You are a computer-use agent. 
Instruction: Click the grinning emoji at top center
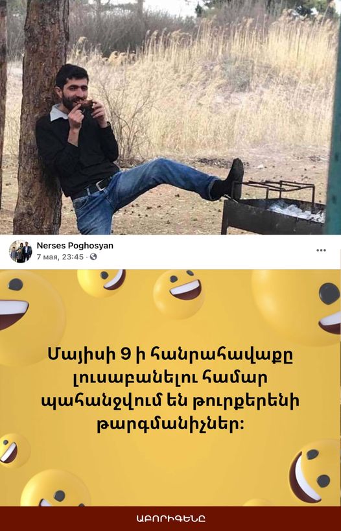[x=179, y=294]
